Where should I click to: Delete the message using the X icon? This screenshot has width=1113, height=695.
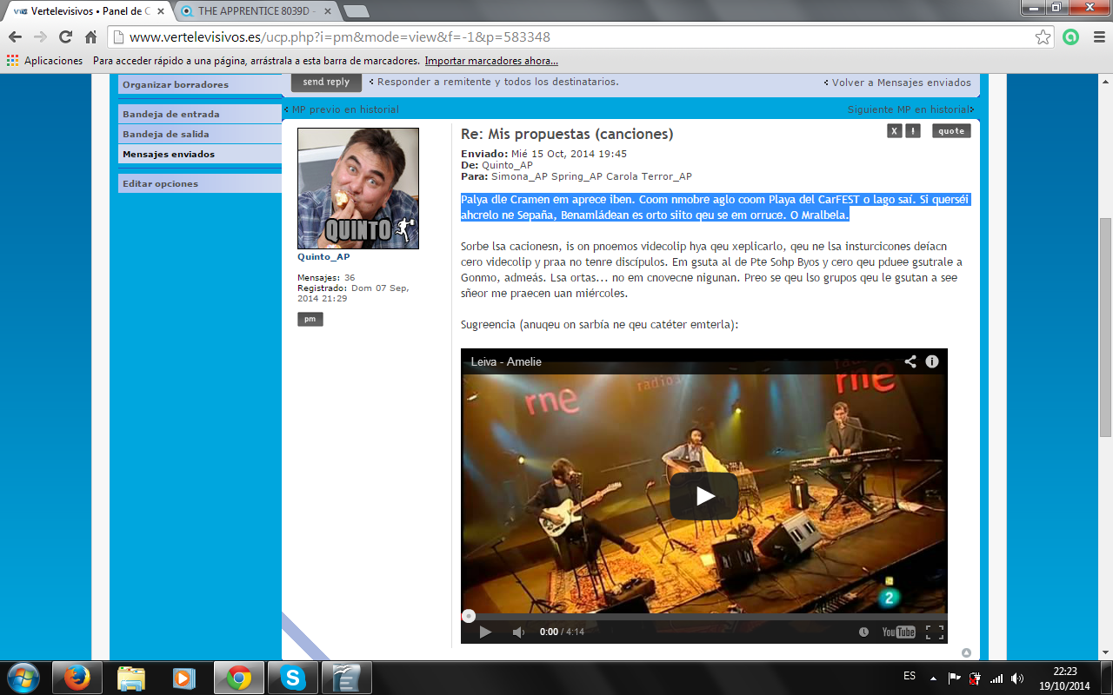pos(894,130)
